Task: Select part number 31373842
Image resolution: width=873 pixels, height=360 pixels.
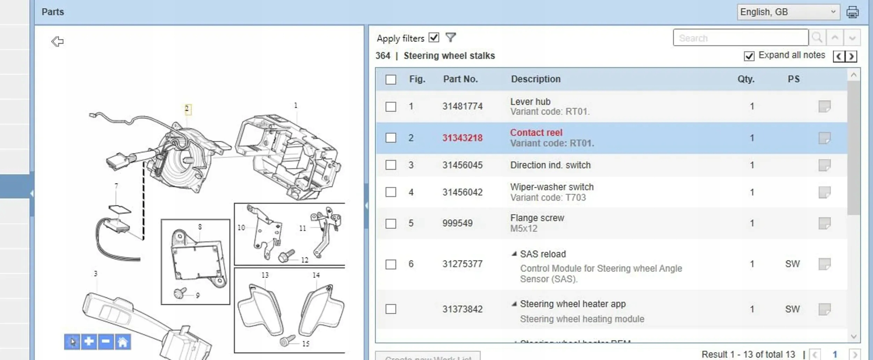Action: 462,309
